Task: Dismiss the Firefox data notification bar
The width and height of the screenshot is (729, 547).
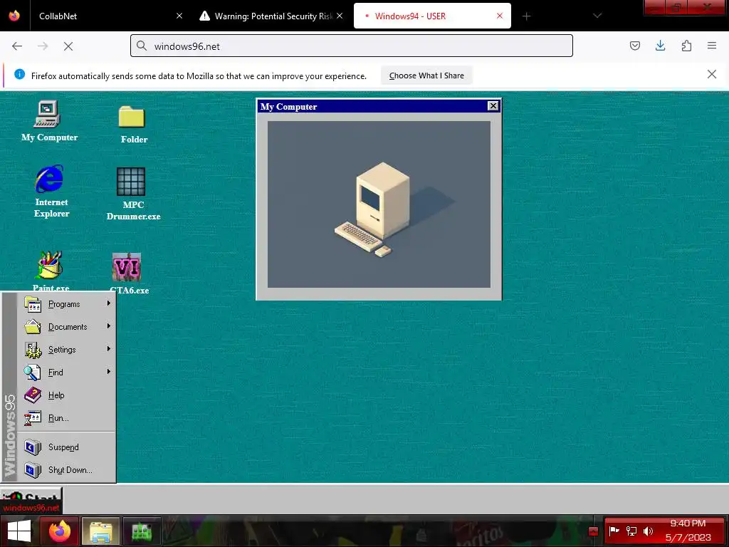Action: [x=712, y=74]
